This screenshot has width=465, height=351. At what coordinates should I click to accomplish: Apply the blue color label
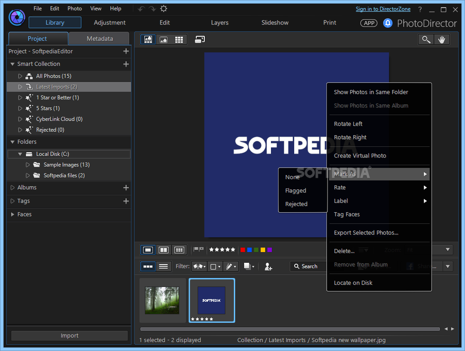[x=249, y=250]
